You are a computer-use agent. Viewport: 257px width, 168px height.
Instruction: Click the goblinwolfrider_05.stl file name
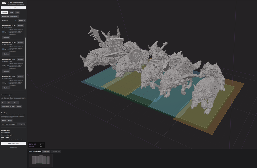pos(8,59)
